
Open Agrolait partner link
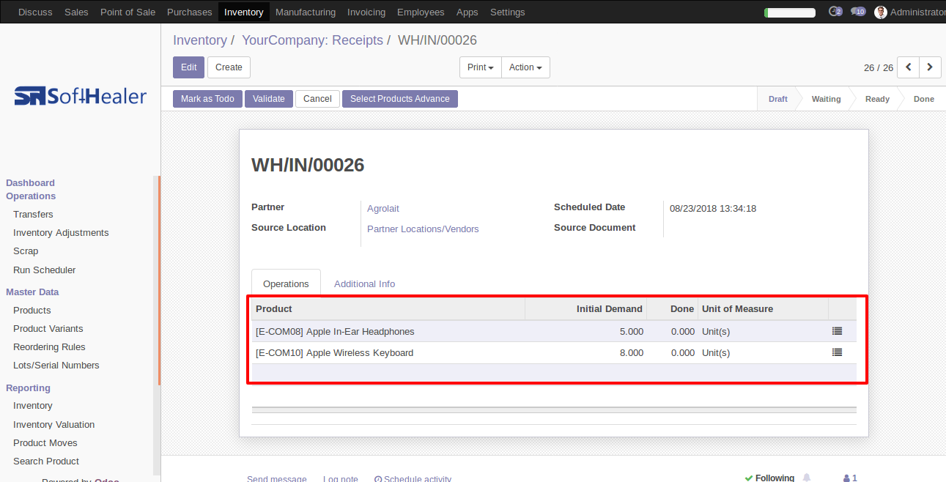click(383, 209)
